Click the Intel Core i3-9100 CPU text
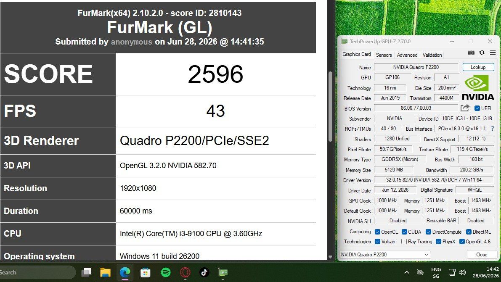 (191, 233)
